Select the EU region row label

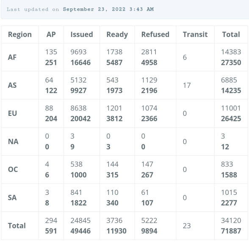12,113
